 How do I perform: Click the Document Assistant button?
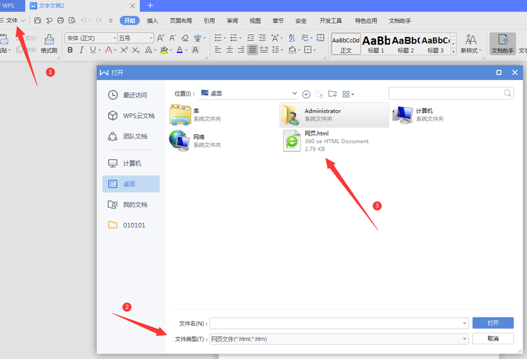point(502,43)
